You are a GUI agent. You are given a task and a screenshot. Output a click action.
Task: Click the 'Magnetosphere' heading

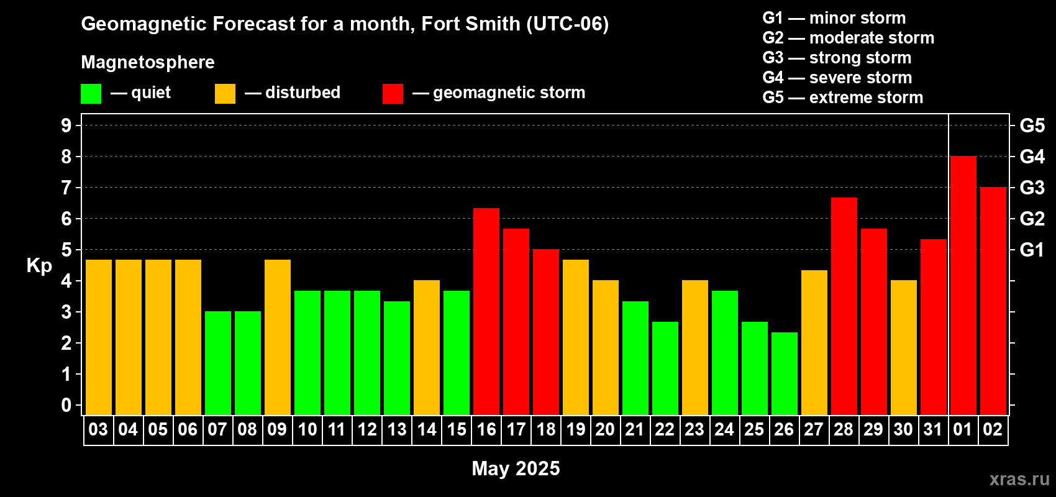click(x=148, y=62)
